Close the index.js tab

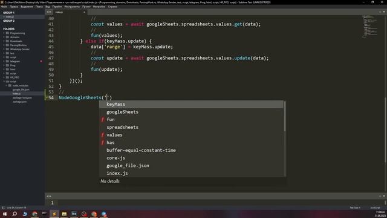tap(84, 12)
